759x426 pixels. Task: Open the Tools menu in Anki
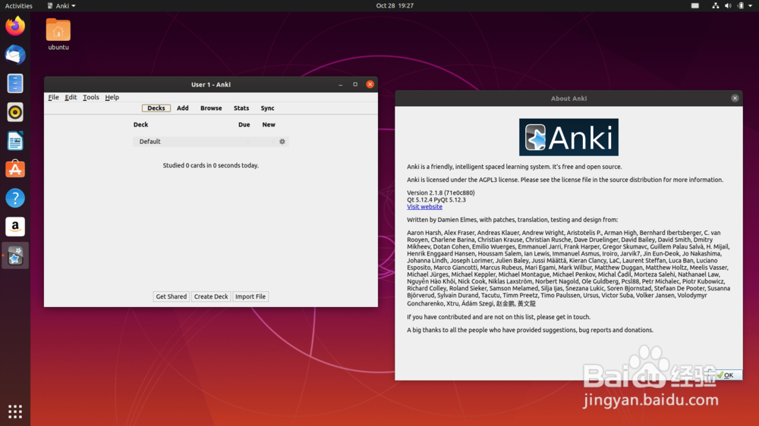click(x=90, y=97)
